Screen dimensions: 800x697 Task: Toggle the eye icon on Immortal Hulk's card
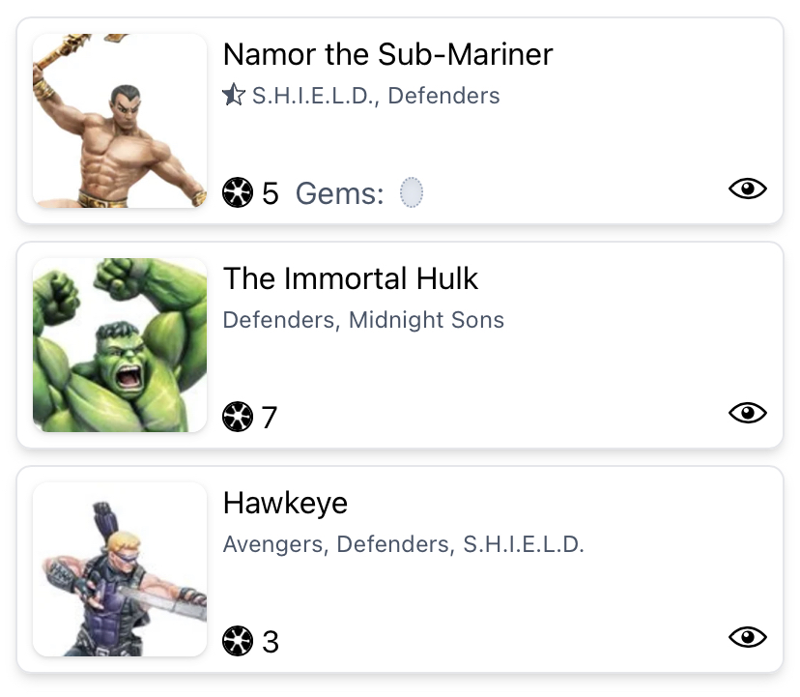tap(747, 414)
